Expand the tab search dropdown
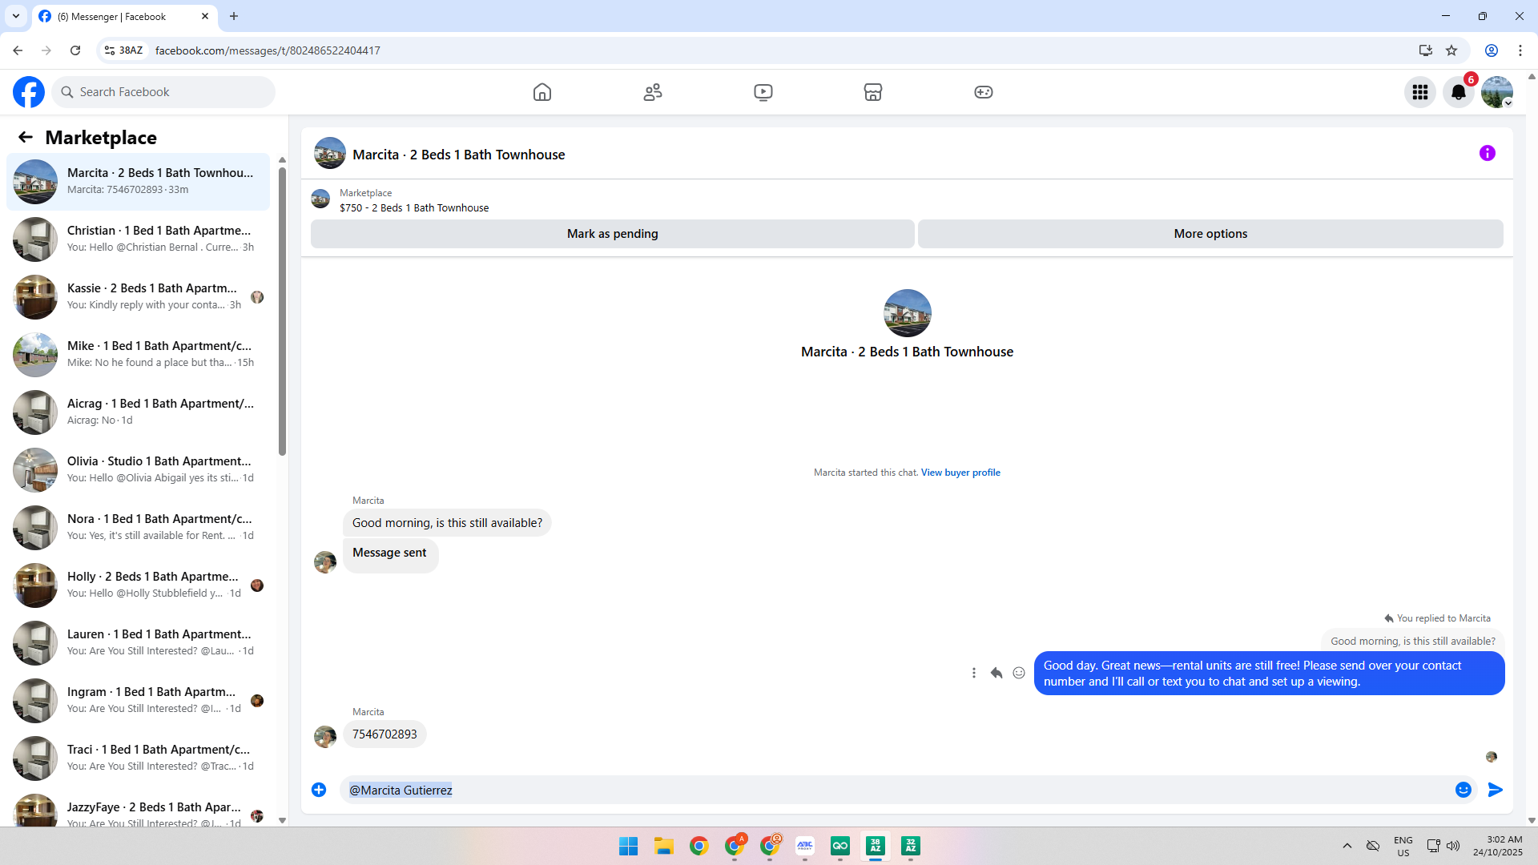 click(16, 16)
